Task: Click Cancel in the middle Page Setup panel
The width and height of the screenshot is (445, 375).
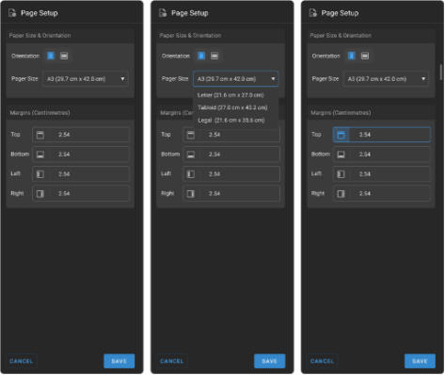Action: [172, 361]
